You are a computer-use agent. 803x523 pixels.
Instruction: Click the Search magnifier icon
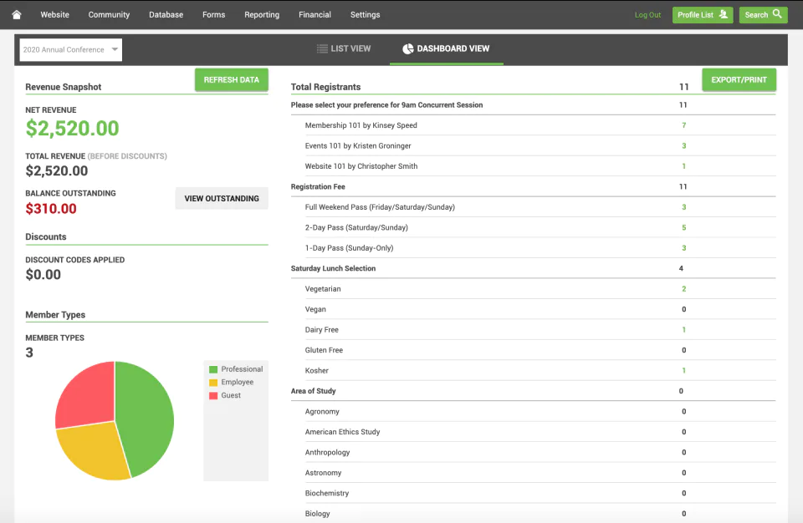[x=778, y=14]
